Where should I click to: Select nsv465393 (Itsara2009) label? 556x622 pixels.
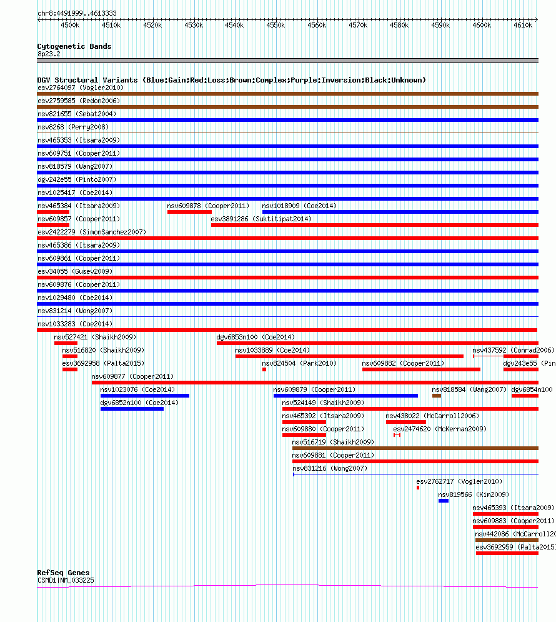(513, 508)
